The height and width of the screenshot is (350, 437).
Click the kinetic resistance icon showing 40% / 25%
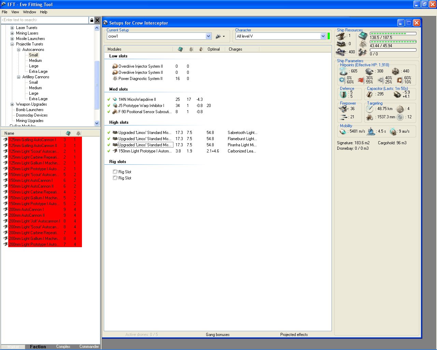coord(380,80)
